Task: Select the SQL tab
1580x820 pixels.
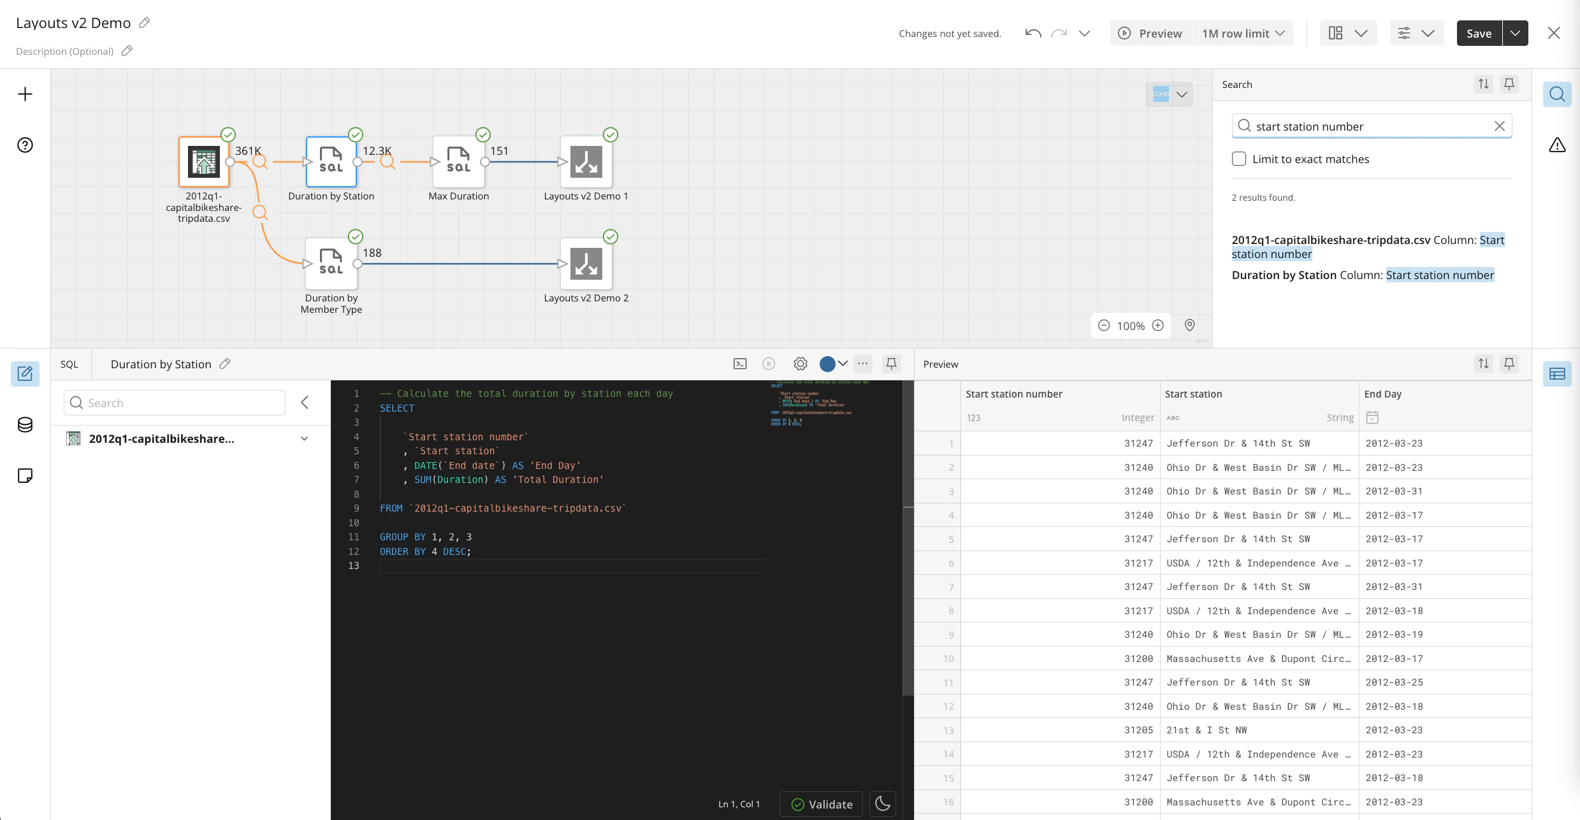Action: point(69,364)
